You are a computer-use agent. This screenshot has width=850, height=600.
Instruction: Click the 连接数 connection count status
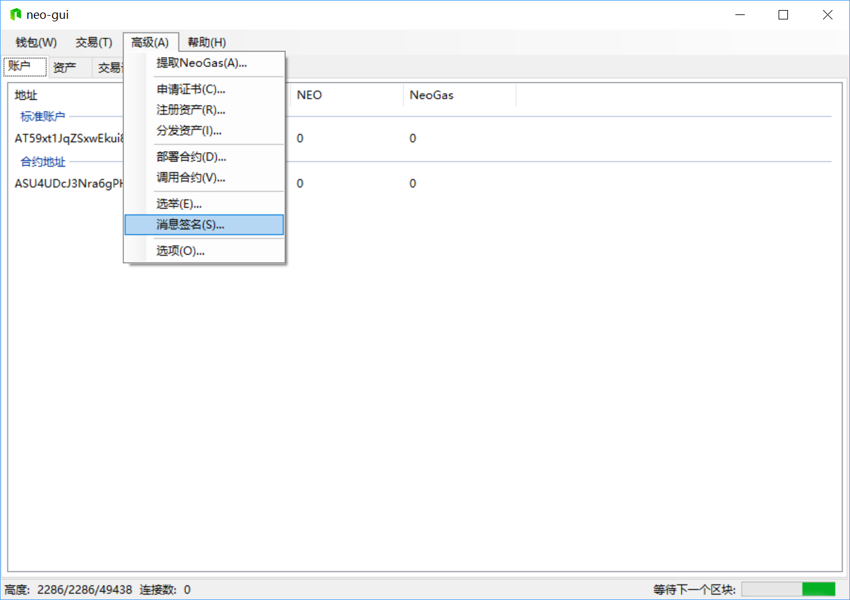(x=165, y=590)
